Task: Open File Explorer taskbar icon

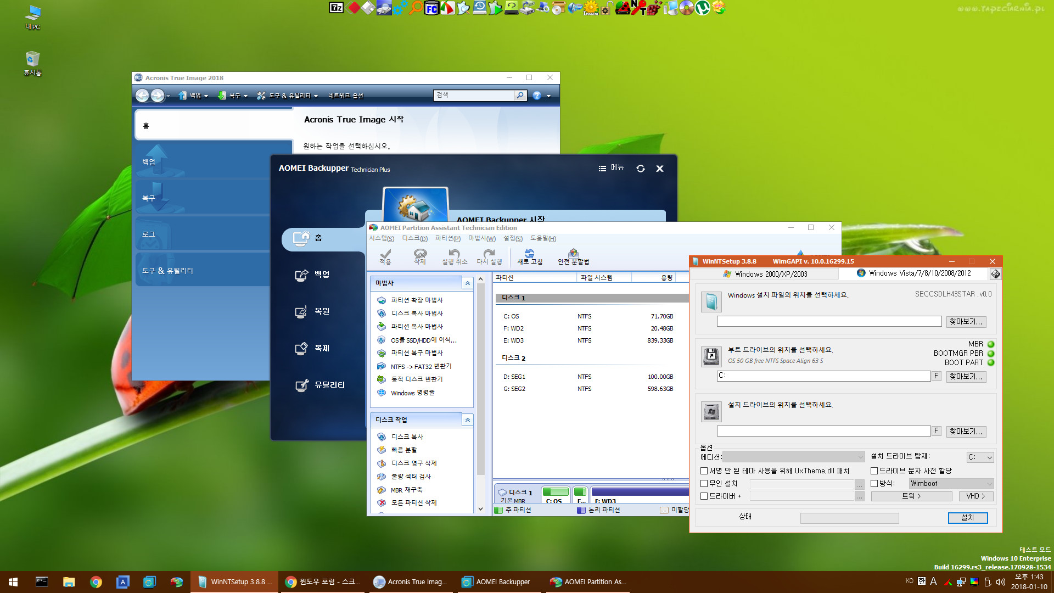Action: pos(69,582)
